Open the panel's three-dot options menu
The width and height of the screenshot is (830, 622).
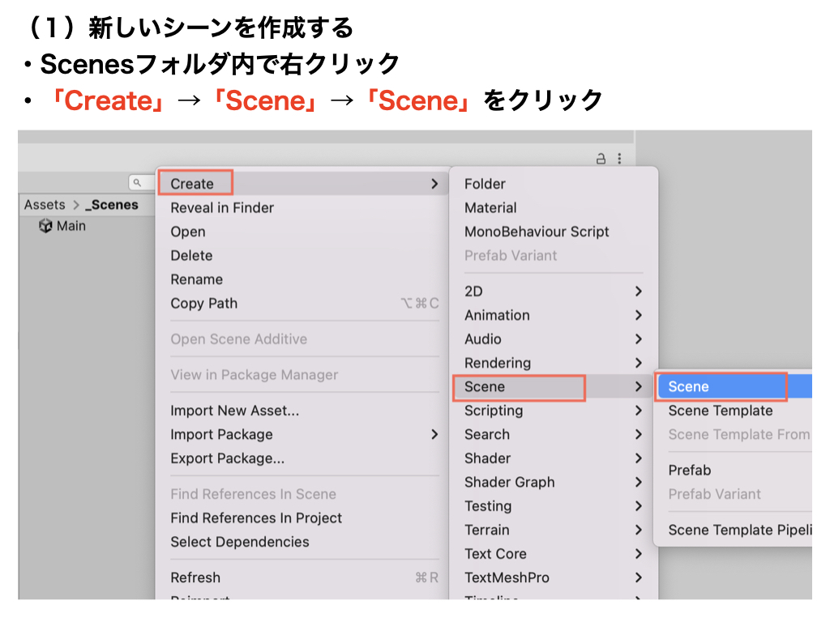point(619,159)
